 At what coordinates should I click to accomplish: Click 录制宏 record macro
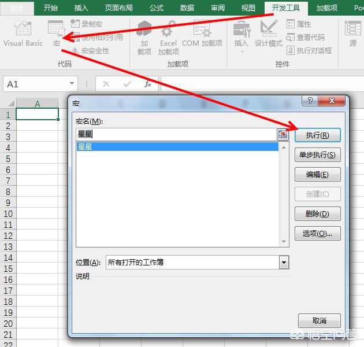tap(86, 24)
